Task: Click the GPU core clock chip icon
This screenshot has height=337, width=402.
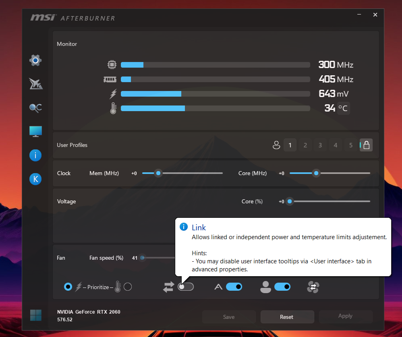Action: tap(112, 64)
